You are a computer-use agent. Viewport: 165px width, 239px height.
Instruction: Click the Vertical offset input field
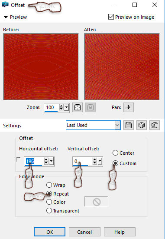[x=82, y=161]
